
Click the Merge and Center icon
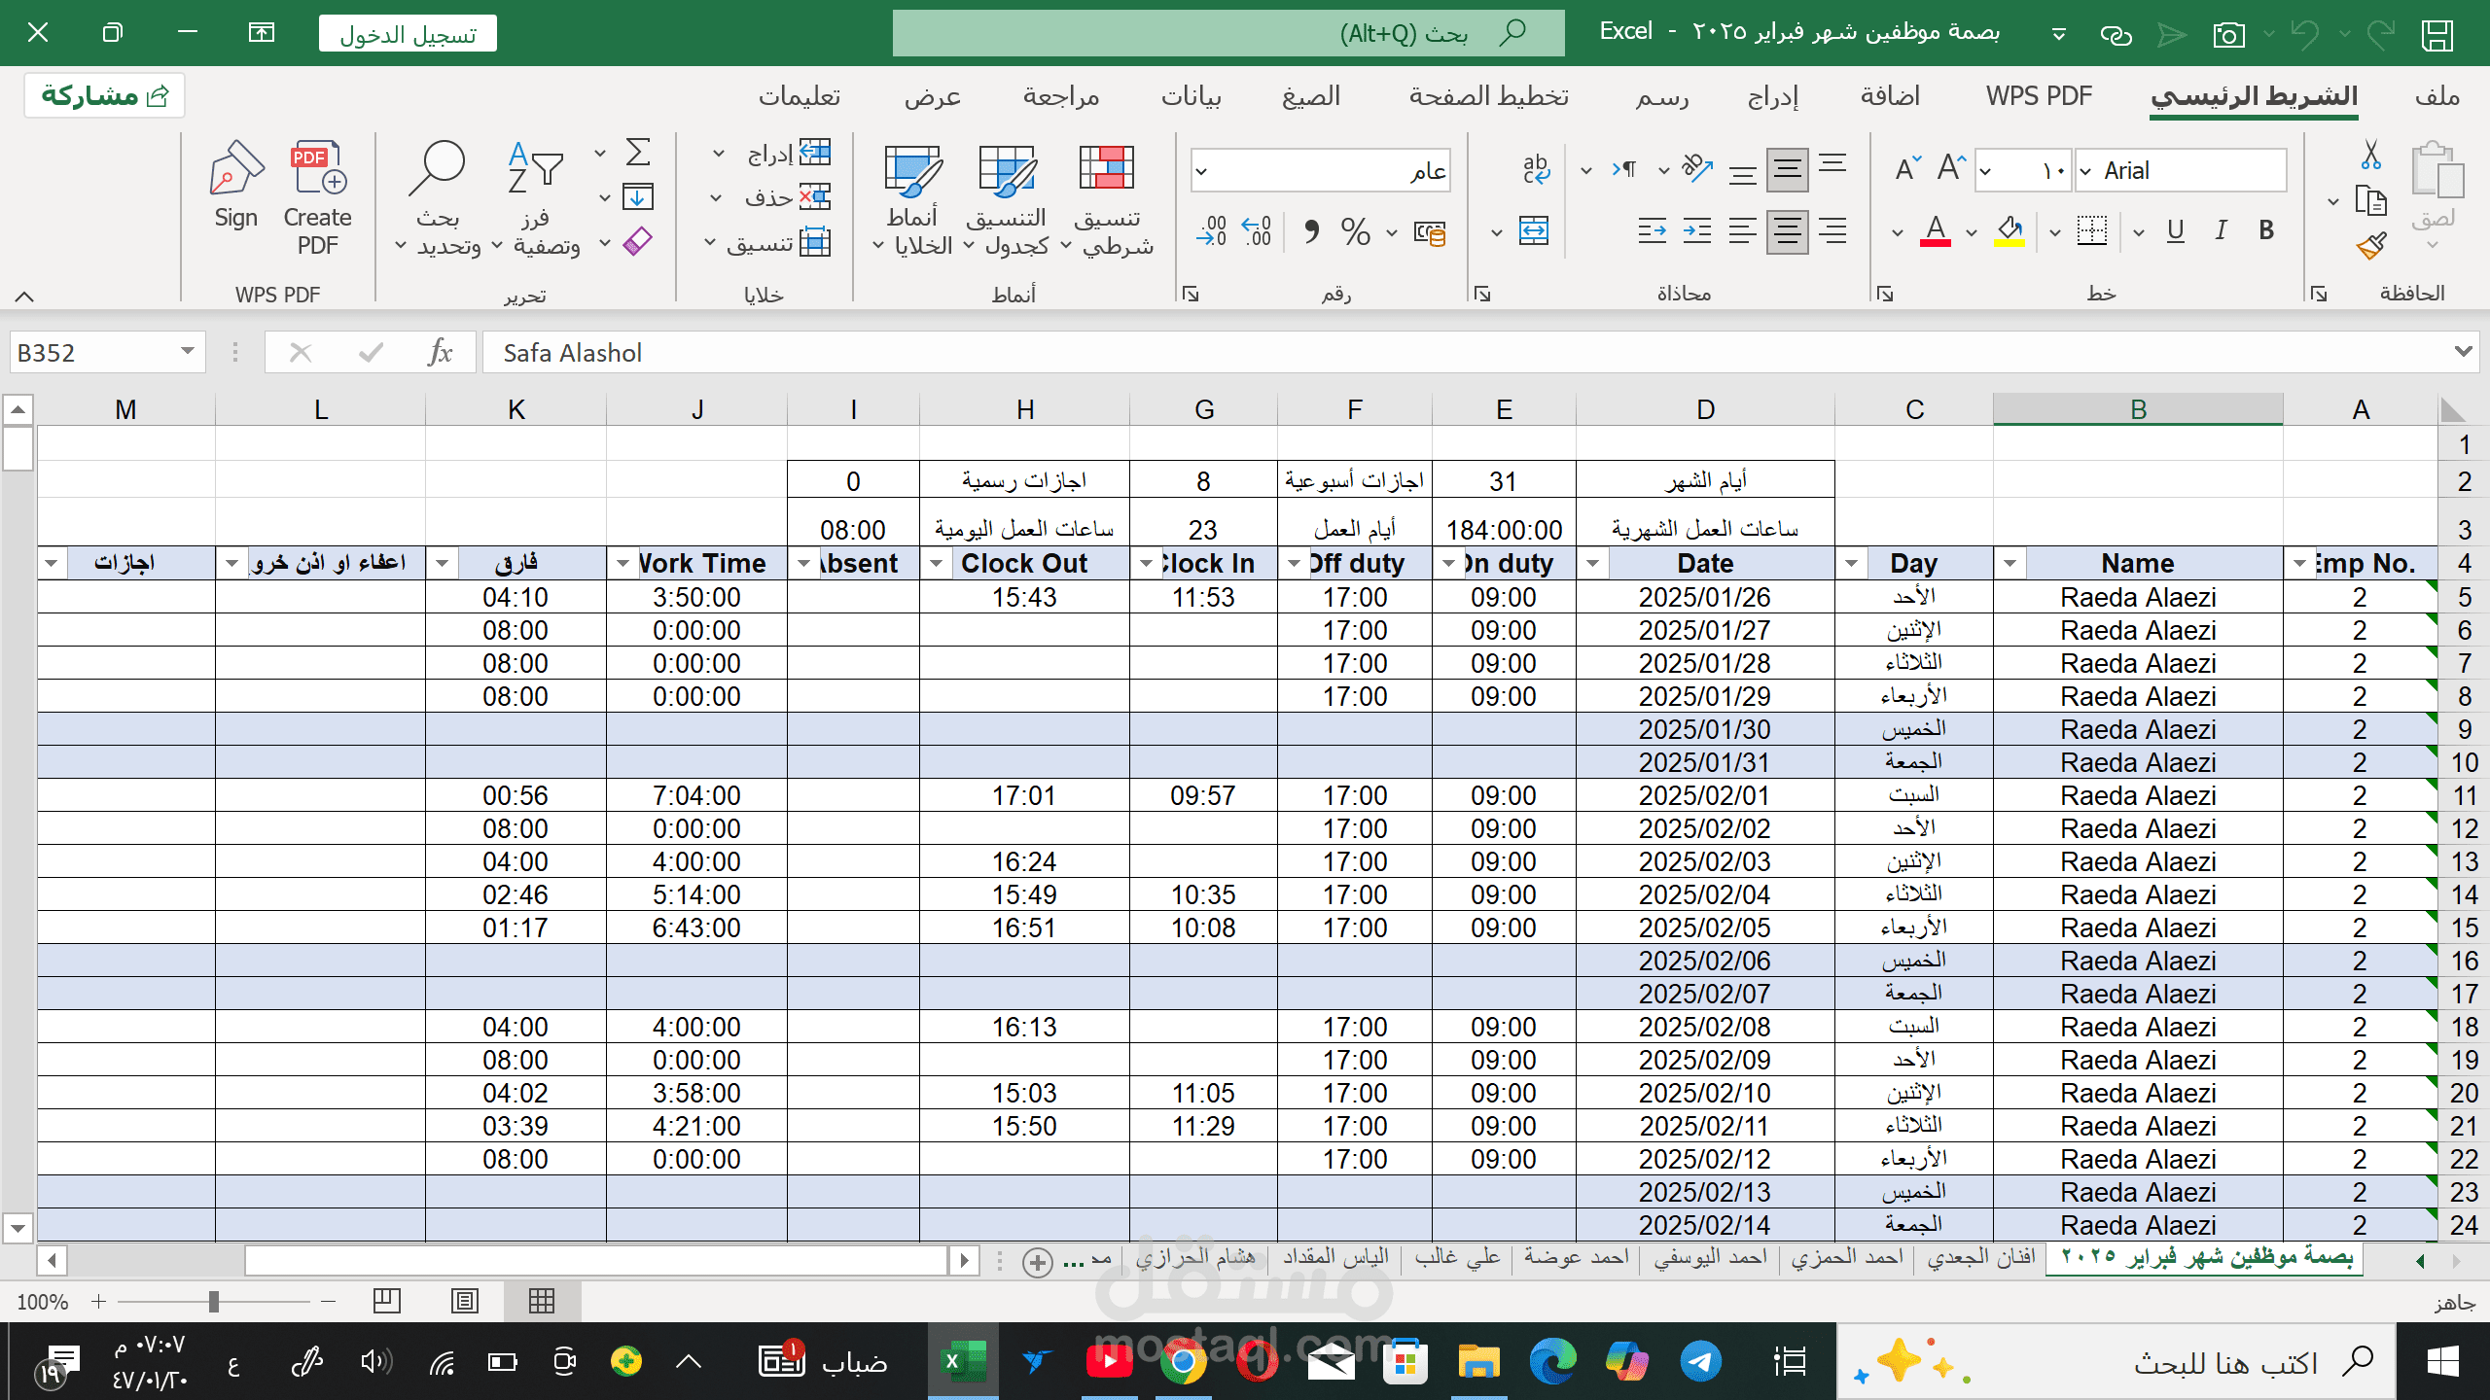(x=1534, y=231)
